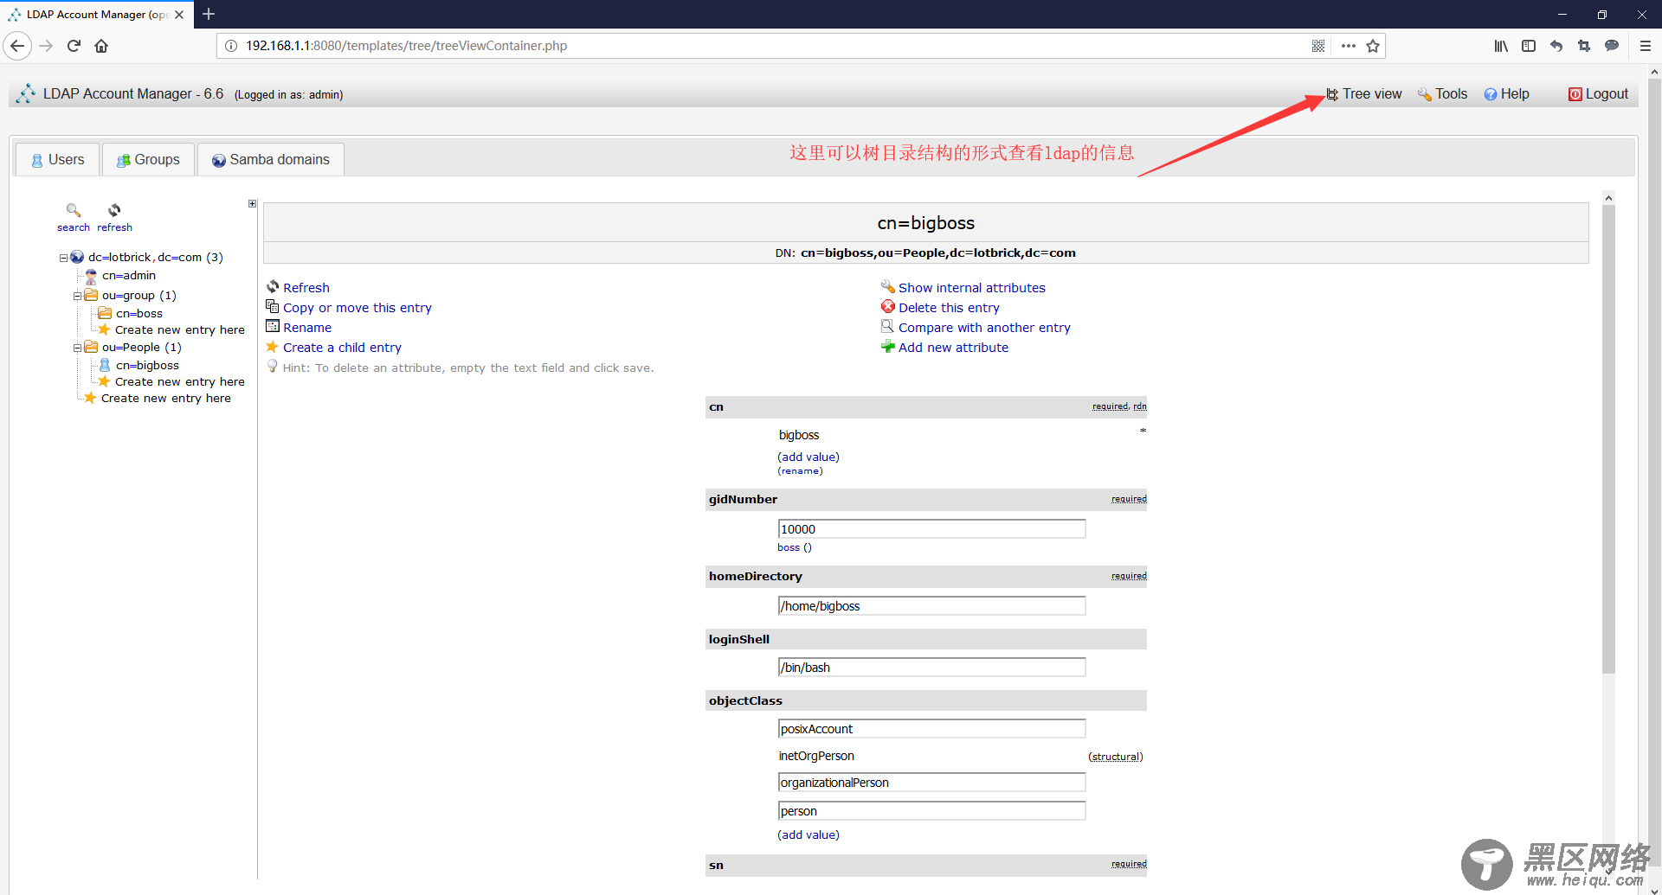Viewport: 1662px width, 895px height.
Task: Go to browser home page
Action: (x=101, y=46)
